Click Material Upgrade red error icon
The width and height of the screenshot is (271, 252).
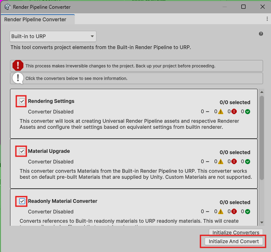click(234, 162)
